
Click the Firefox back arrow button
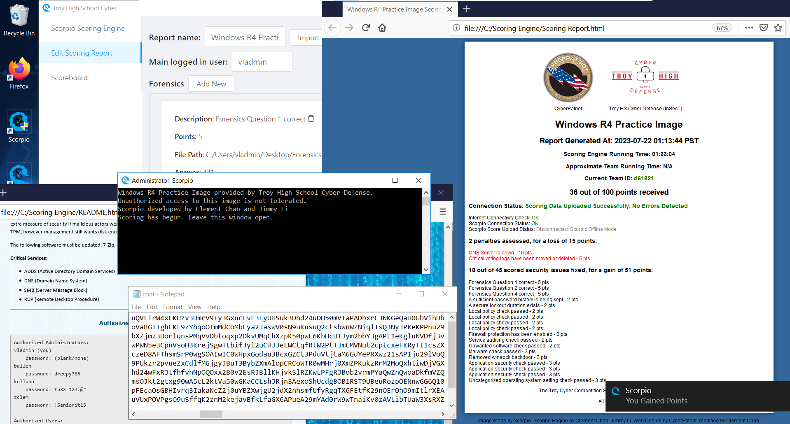click(x=332, y=28)
